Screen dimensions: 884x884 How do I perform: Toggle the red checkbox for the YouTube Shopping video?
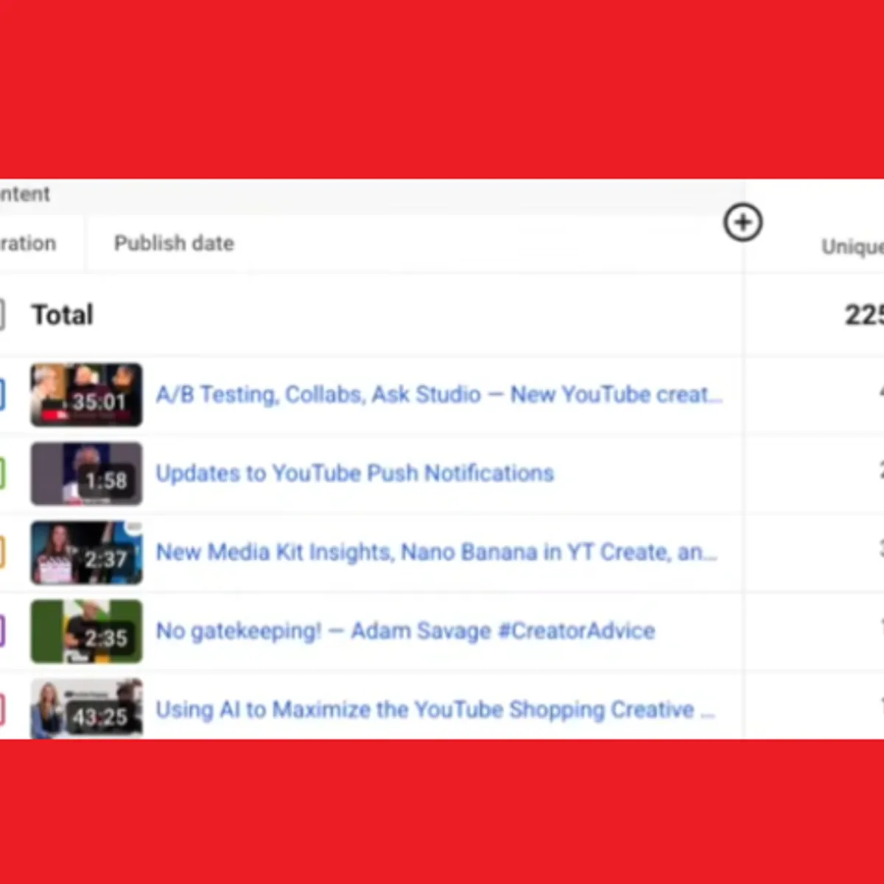2,710
